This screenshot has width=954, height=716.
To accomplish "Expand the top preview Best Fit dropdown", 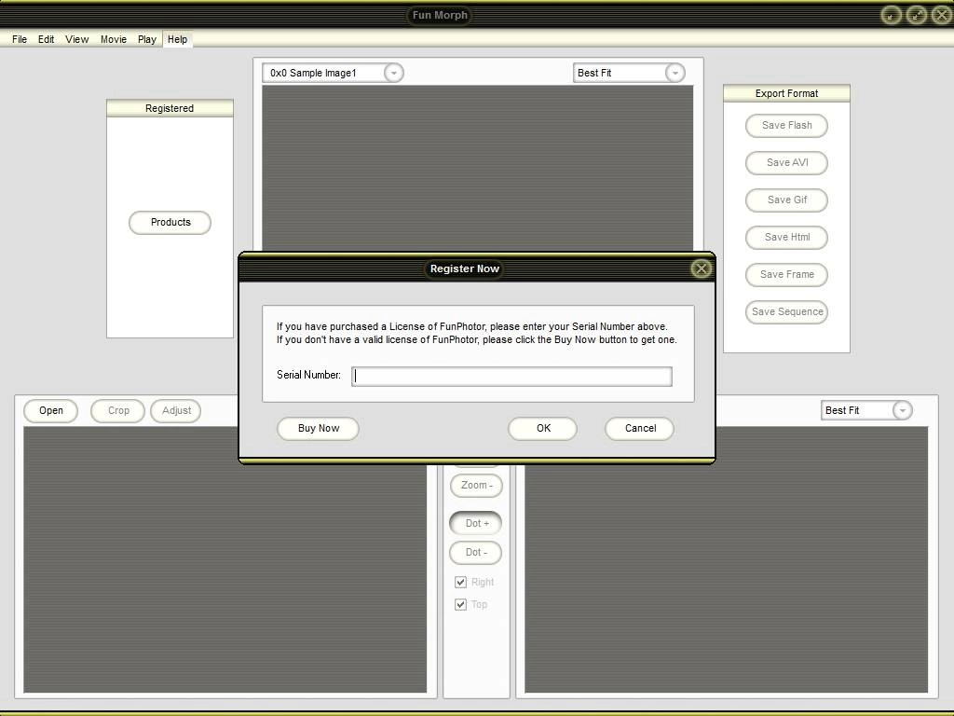I will (675, 73).
